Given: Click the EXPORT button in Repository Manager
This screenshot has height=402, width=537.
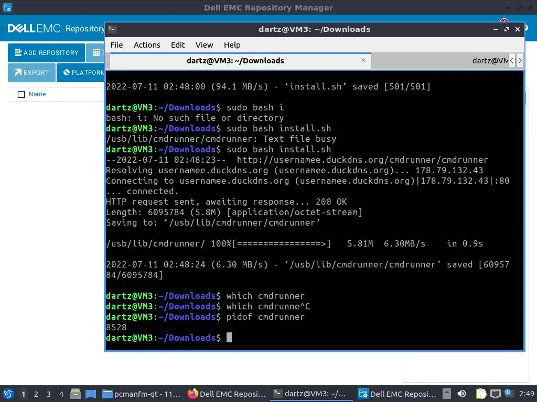Looking at the screenshot, I should click(31, 72).
